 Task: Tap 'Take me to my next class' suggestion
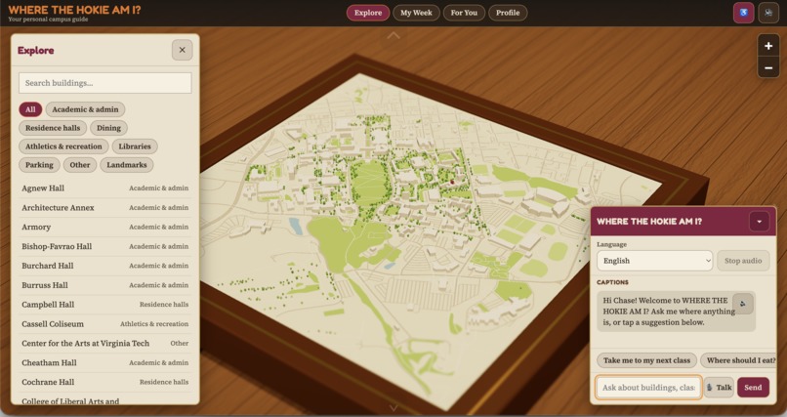[646, 360]
